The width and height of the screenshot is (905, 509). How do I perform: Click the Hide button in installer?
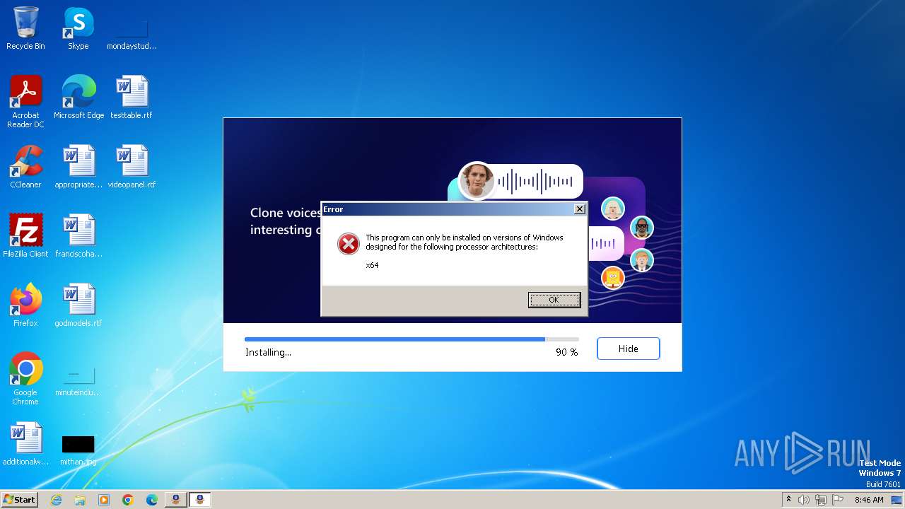coord(628,349)
